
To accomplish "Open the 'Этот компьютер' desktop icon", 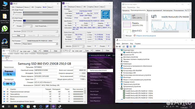I will 5,6.
